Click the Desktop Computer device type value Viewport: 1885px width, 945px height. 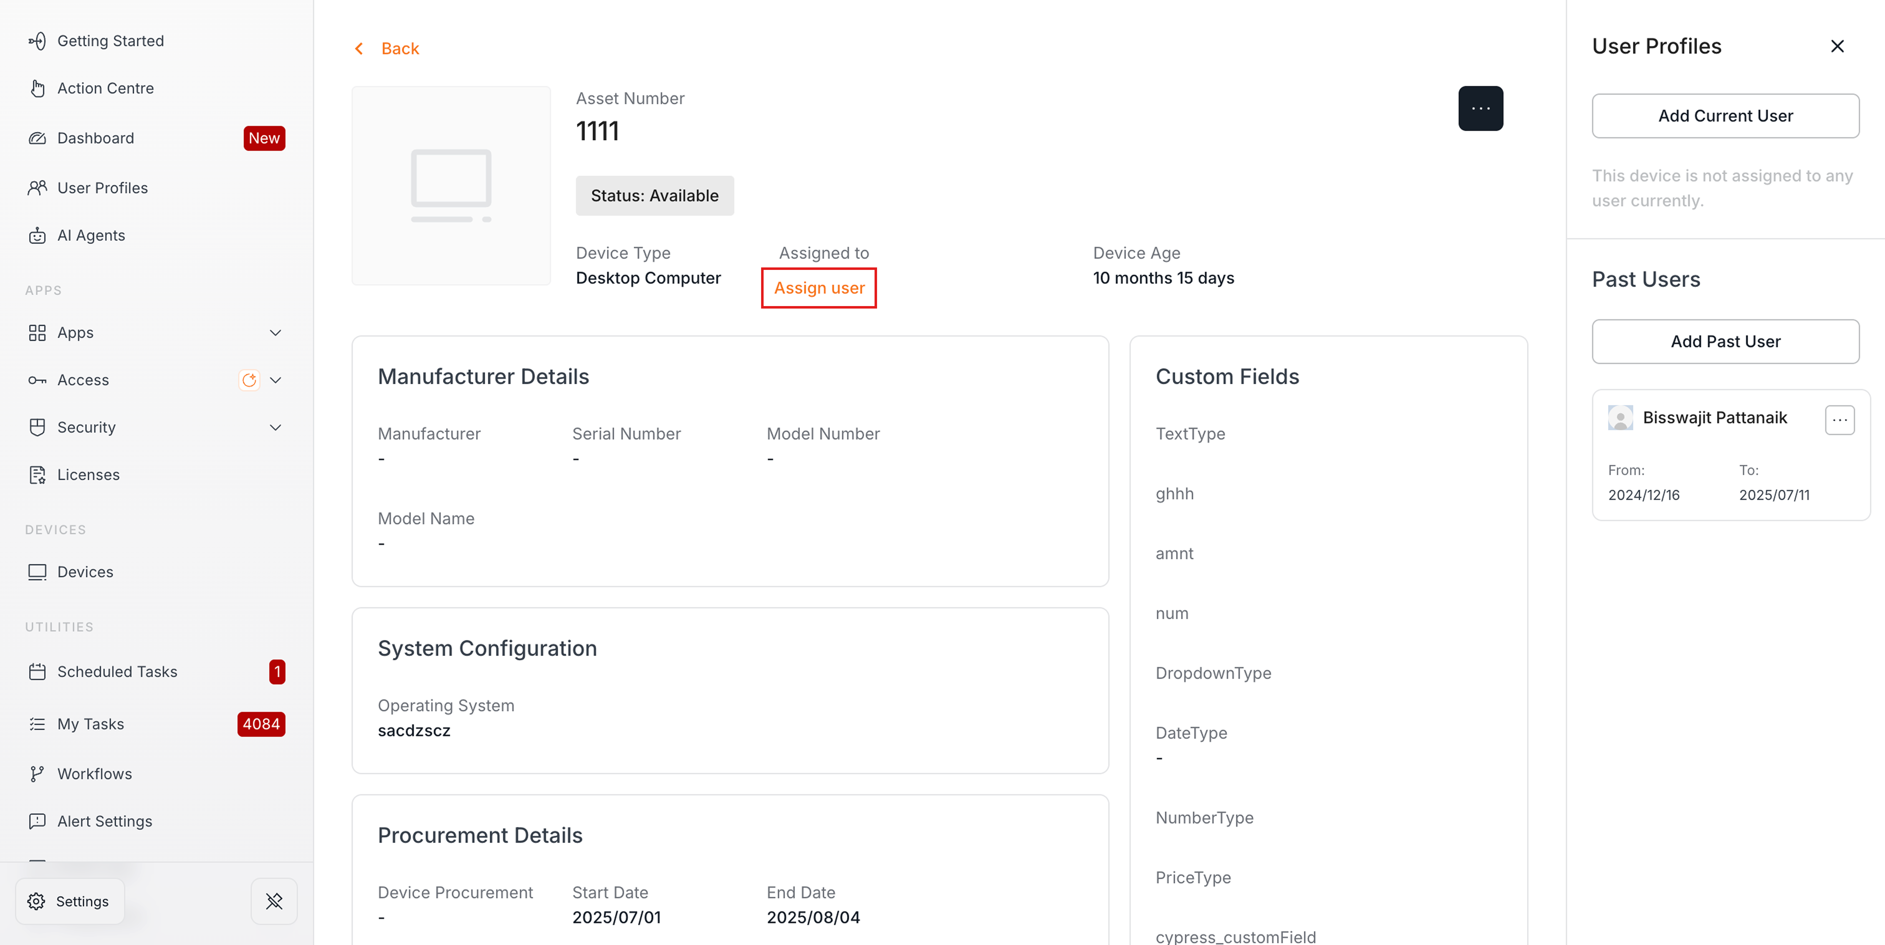pyautogui.click(x=648, y=278)
